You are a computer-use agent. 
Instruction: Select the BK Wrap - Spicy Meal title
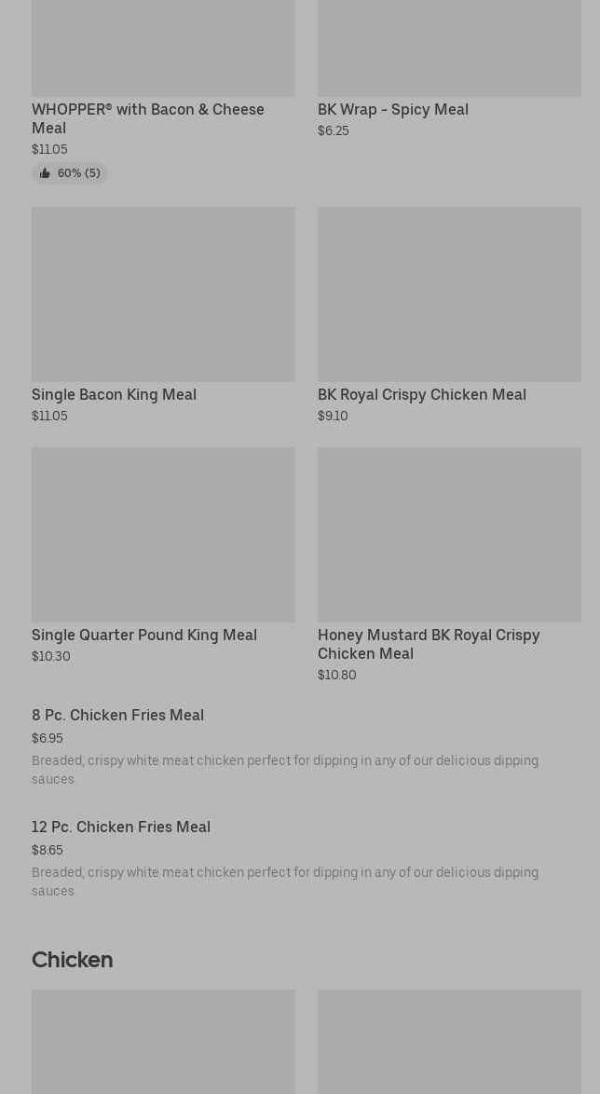click(x=392, y=110)
